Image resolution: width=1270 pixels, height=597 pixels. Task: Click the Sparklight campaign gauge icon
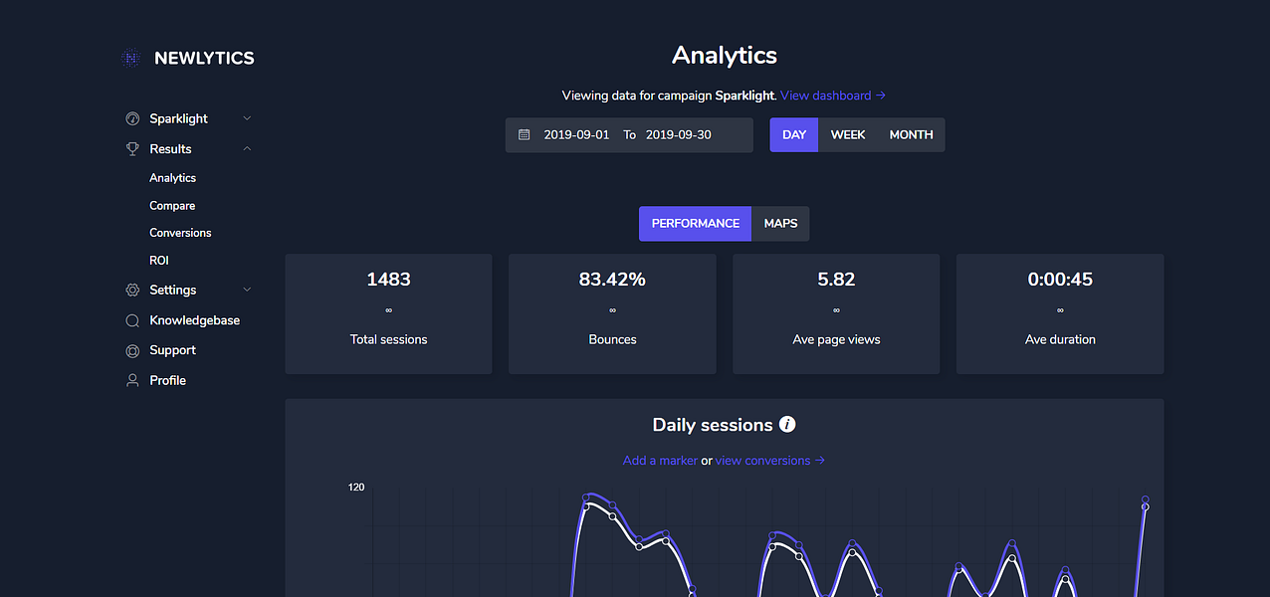[x=132, y=118]
